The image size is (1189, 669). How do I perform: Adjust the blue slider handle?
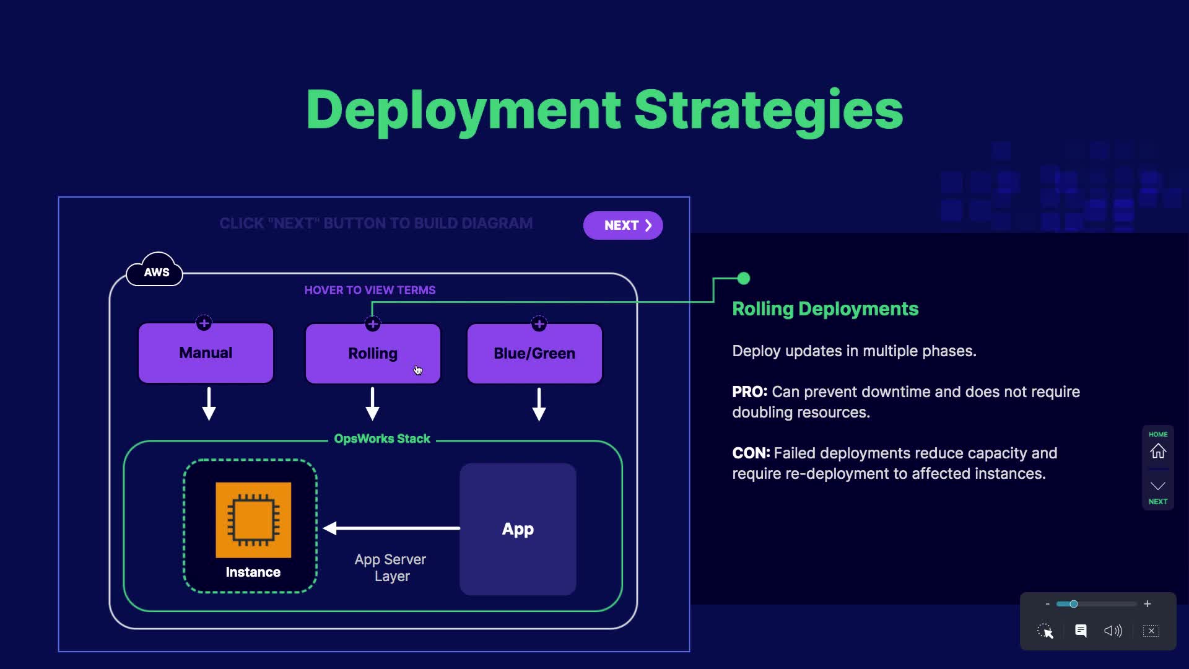pyautogui.click(x=1074, y=604)
